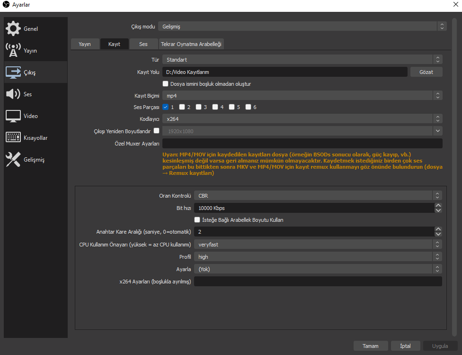This screenshot has width=462, height=355.
Task: Check Çıkışı Yeniden Boyutlandır checkbox
Action: tap(157, 130)
